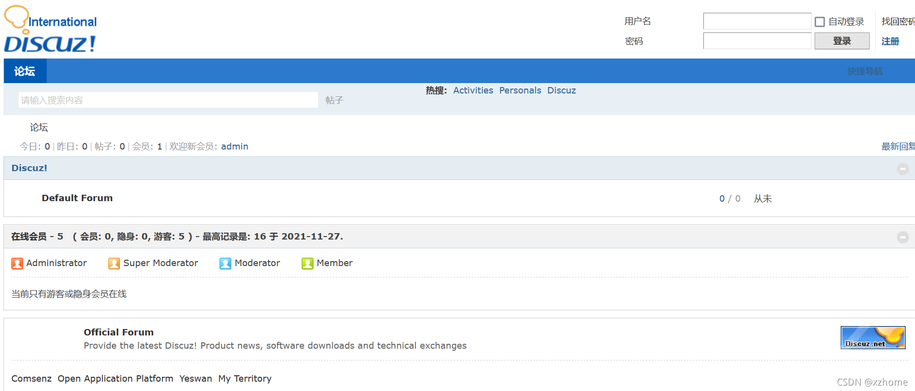Viewport: 915px width, 391px height.
Task: Open the 帖子 search type dropdown
Action: (x=334, y=100)
